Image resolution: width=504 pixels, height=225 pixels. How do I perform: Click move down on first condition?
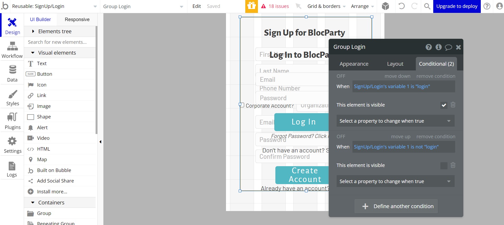397,76
